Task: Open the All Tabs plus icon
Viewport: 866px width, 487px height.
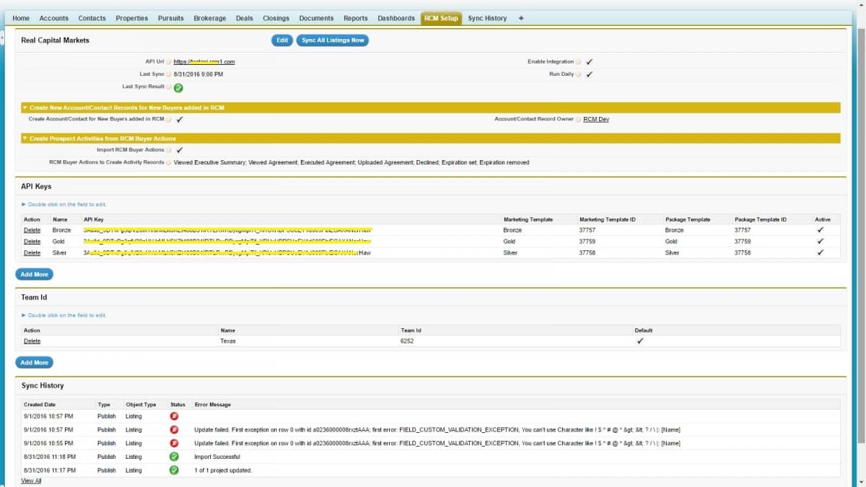Action: click(521, 18)
